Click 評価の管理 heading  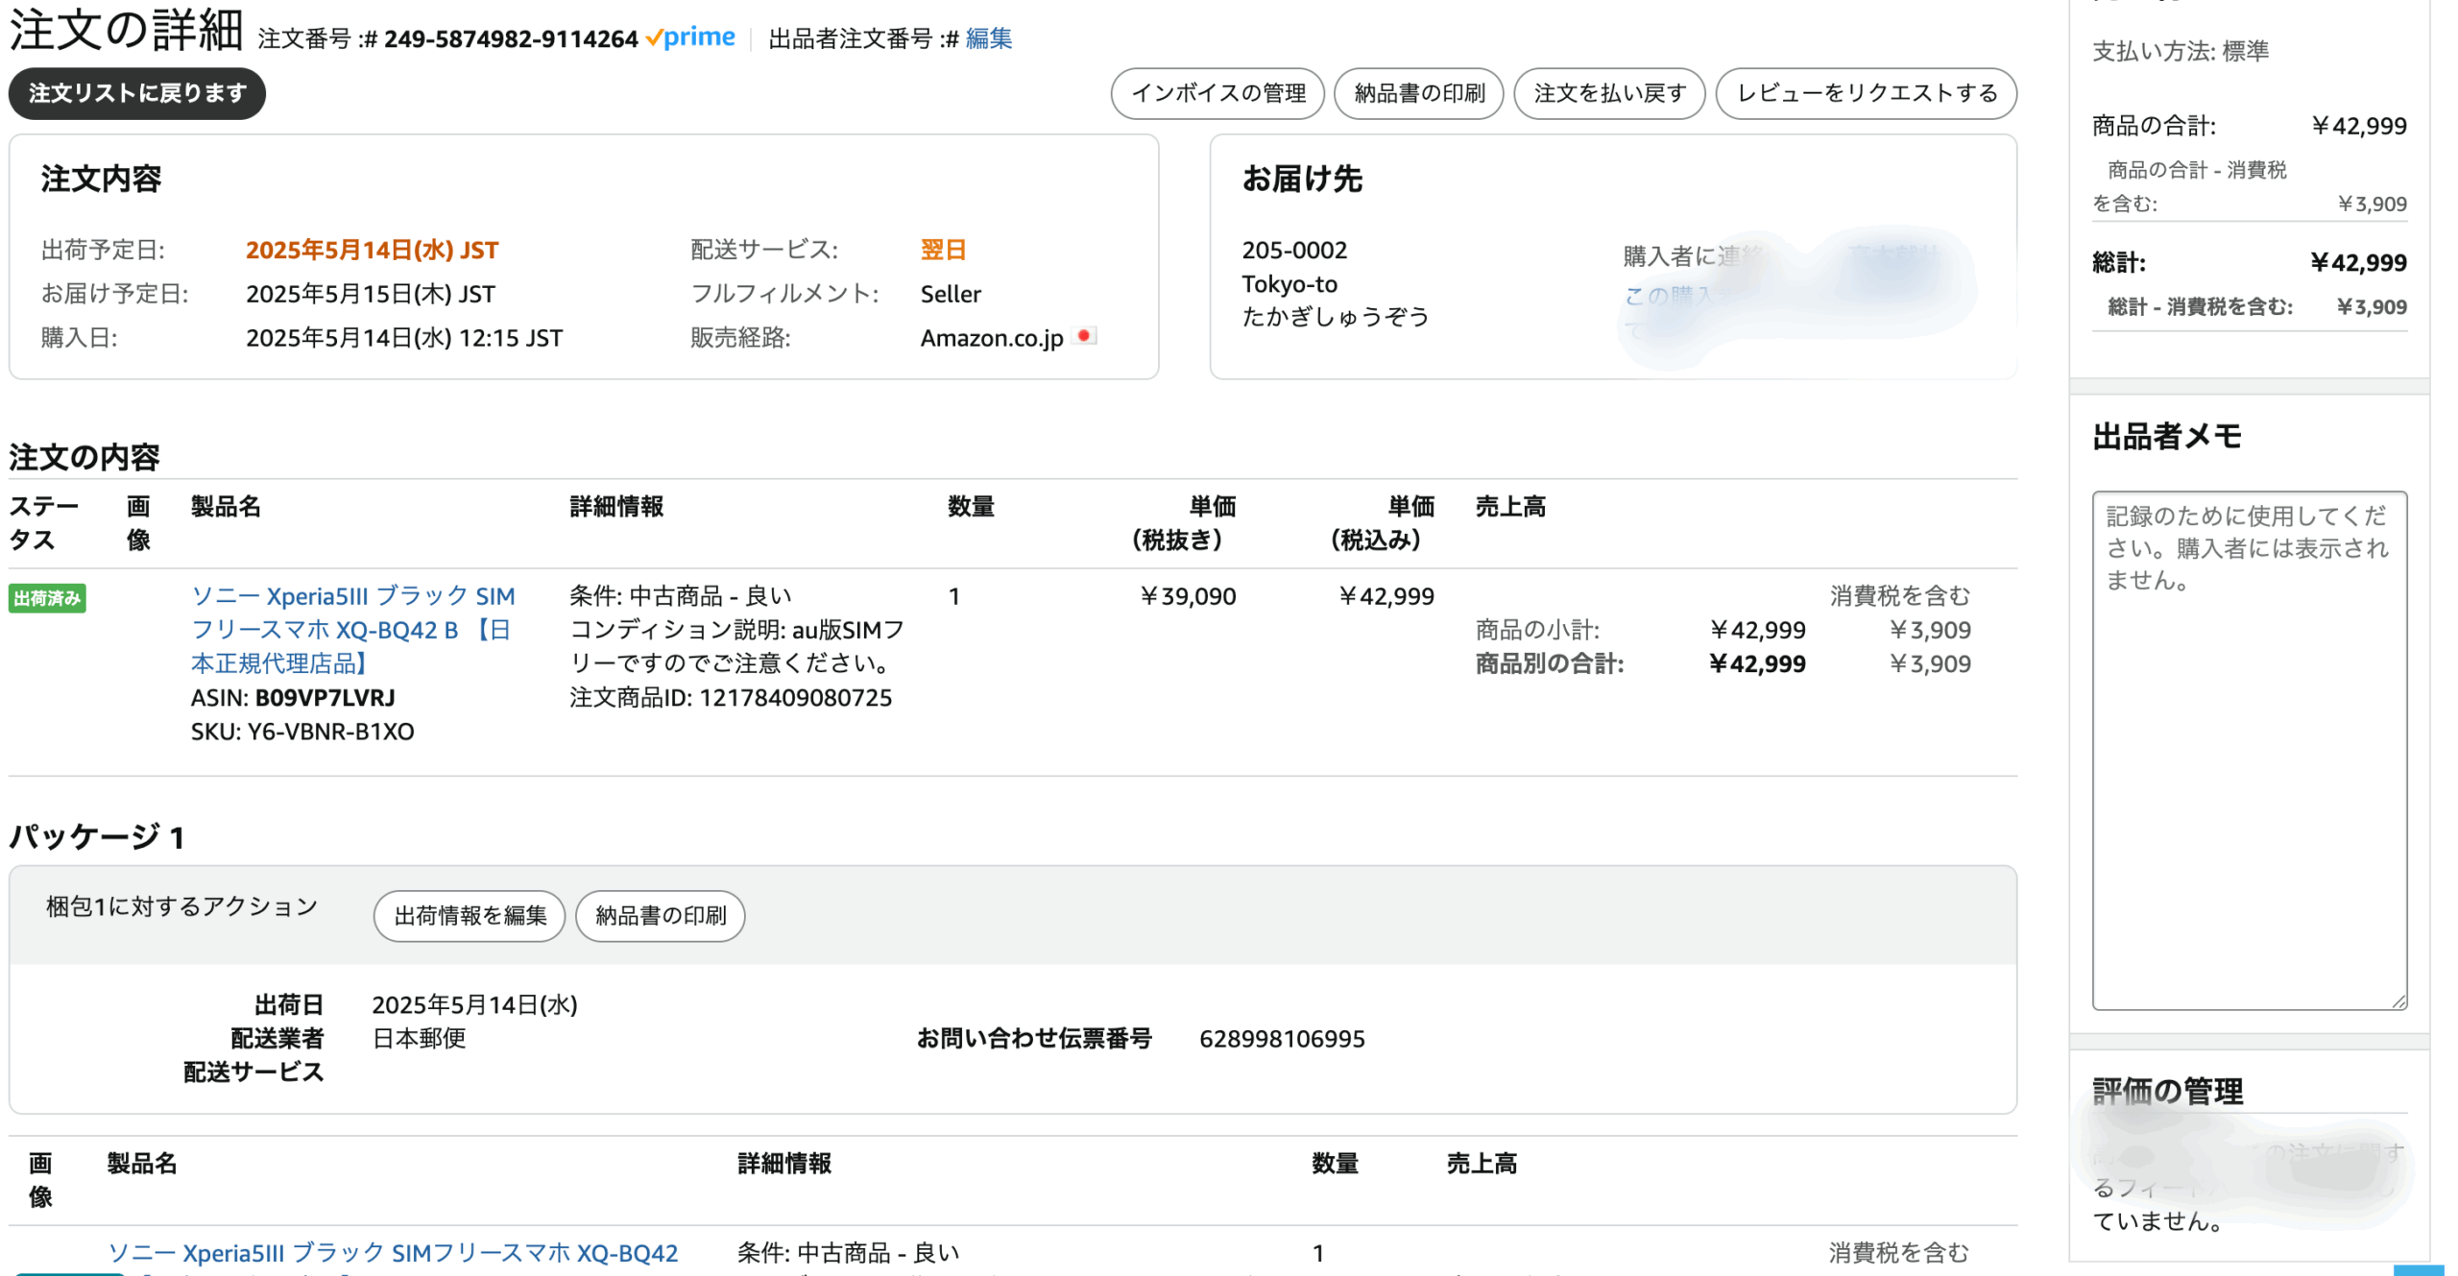[x=2167, y=1092]
